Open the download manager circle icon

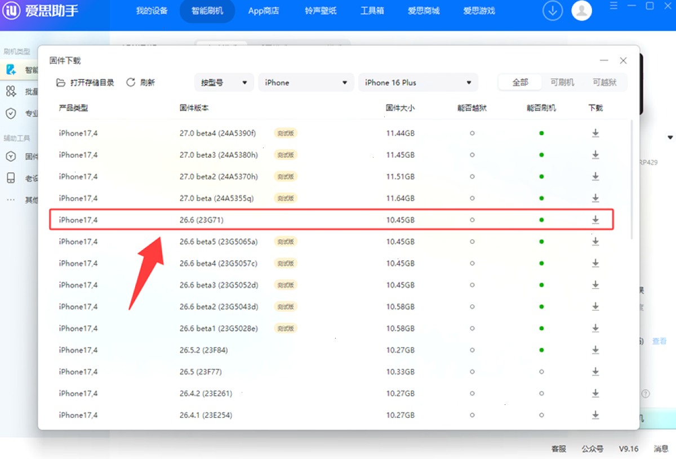(553, 11)
